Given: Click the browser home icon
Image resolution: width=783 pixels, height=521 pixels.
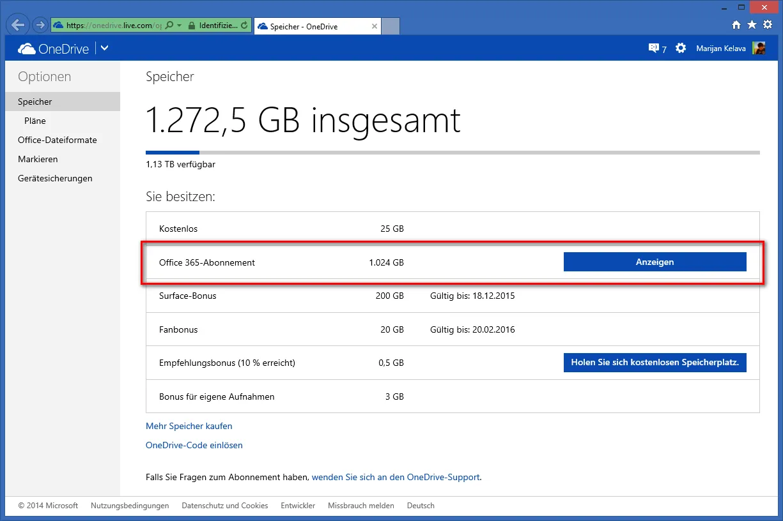Looking at the screenshot, I should click(x=736, y=25).
